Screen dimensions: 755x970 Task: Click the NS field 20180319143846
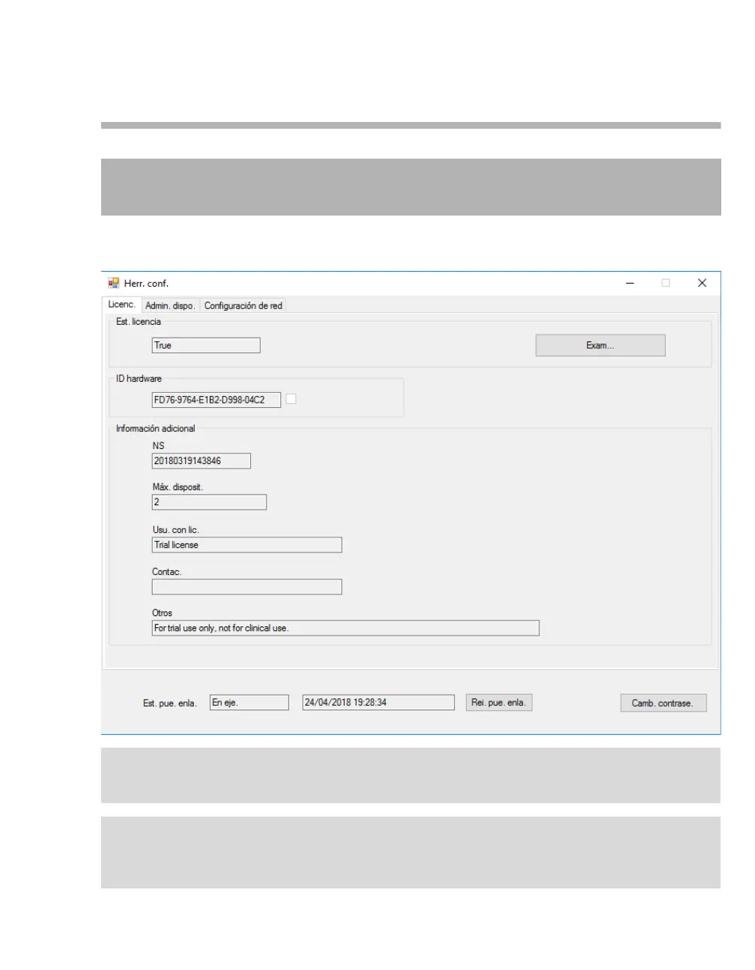(x=201, y=461)
